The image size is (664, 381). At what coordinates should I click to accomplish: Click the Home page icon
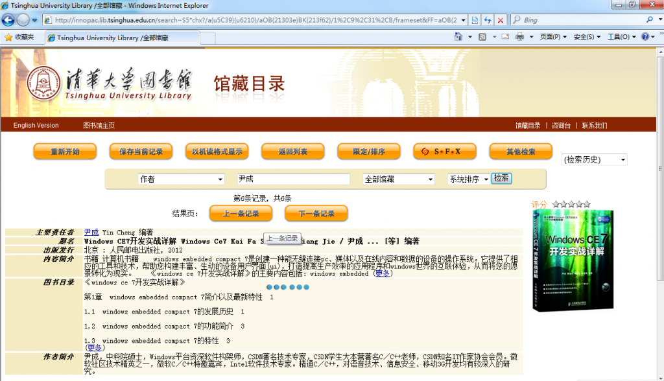coord(458,37)
